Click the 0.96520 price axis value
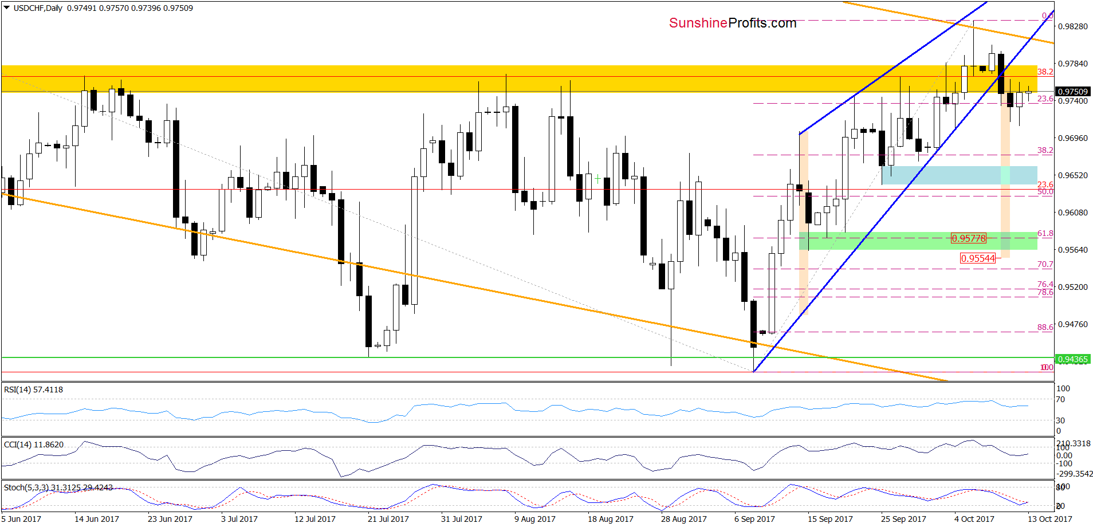 pos(1072,175)
